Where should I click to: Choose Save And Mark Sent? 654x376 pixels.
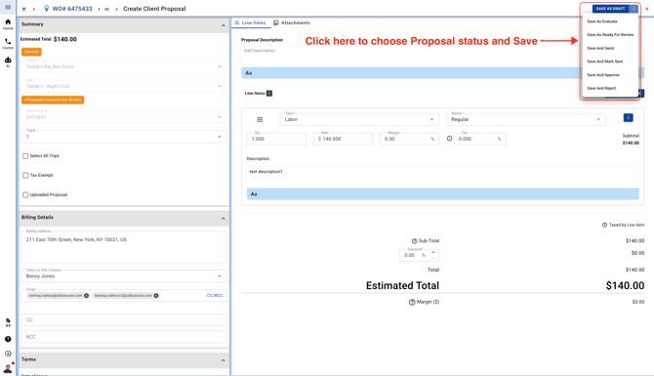click(x=605, y=62)
